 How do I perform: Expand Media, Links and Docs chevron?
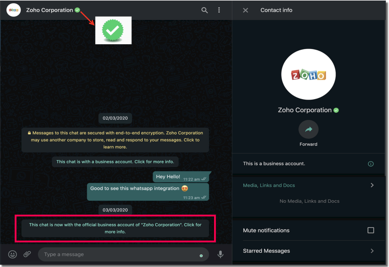tap(372, 185)
